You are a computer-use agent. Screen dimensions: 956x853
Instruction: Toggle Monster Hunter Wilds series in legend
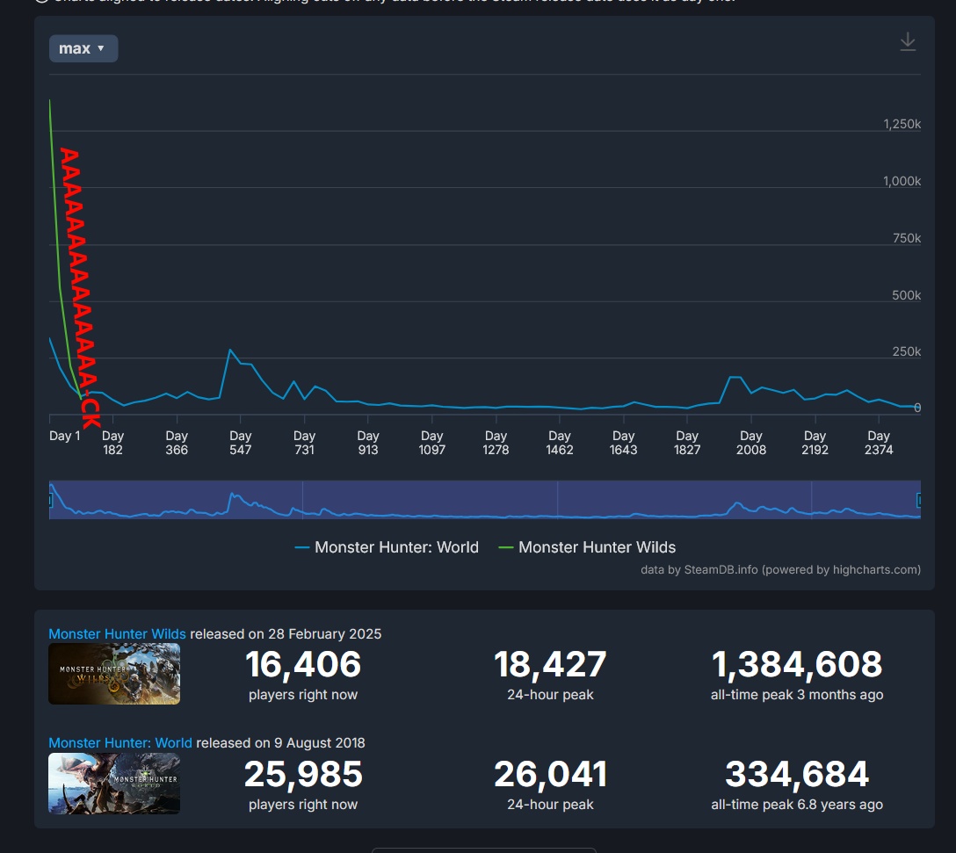(587, 547)
